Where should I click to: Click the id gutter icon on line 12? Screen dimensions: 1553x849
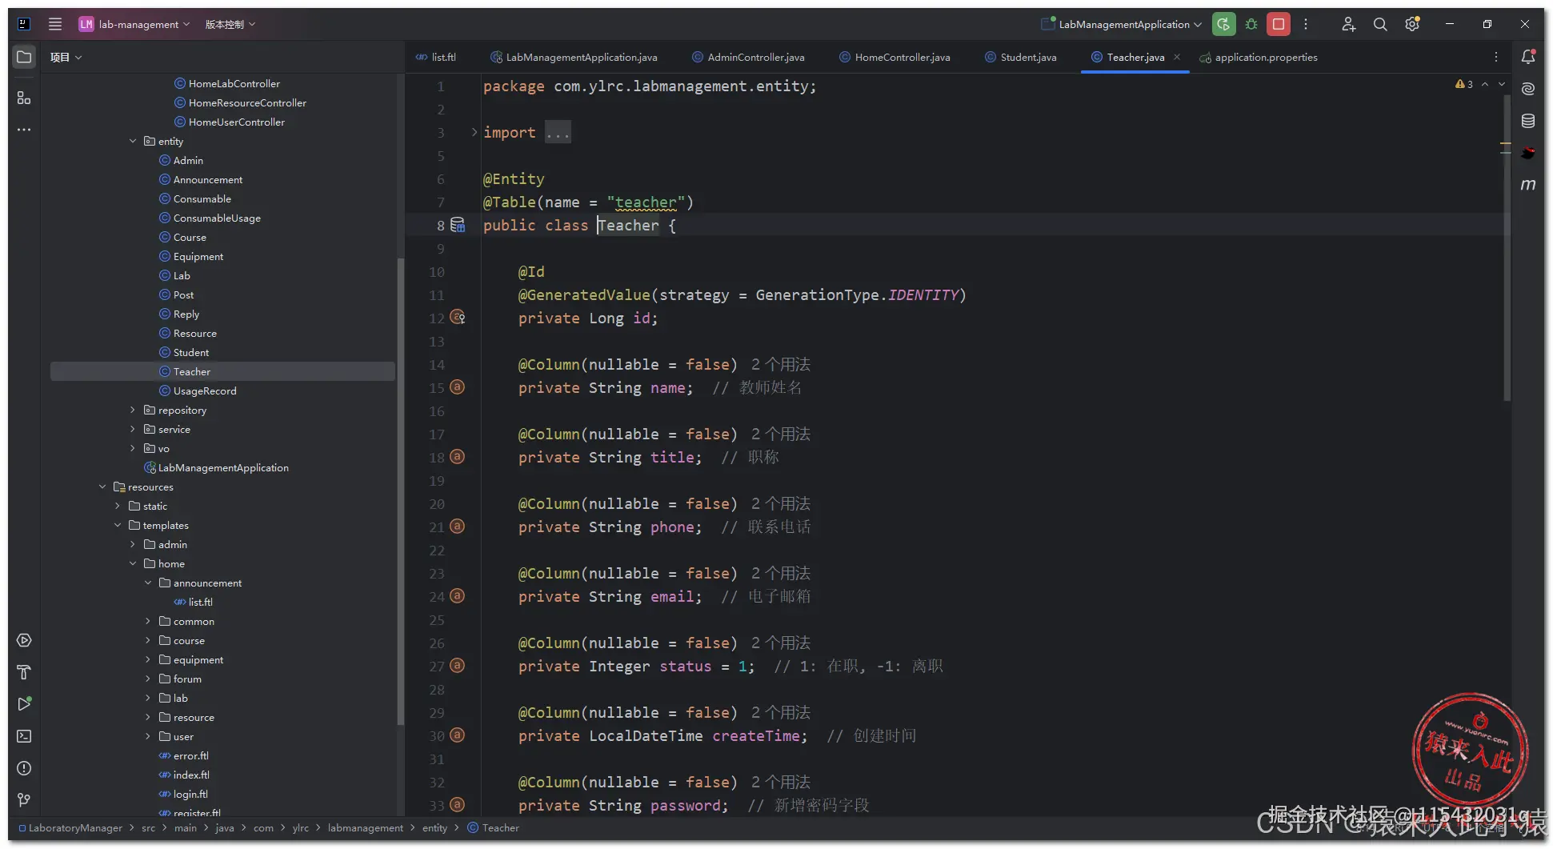458,318
